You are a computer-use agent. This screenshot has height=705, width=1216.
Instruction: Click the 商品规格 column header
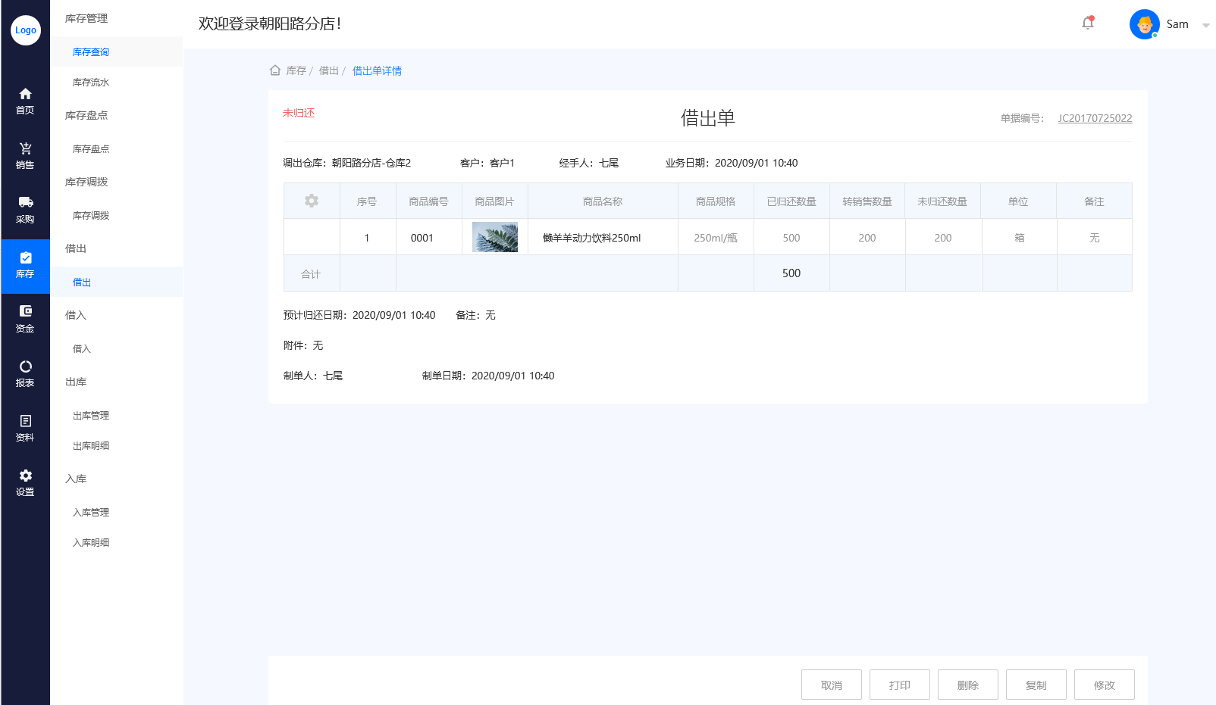coord(716,201)
